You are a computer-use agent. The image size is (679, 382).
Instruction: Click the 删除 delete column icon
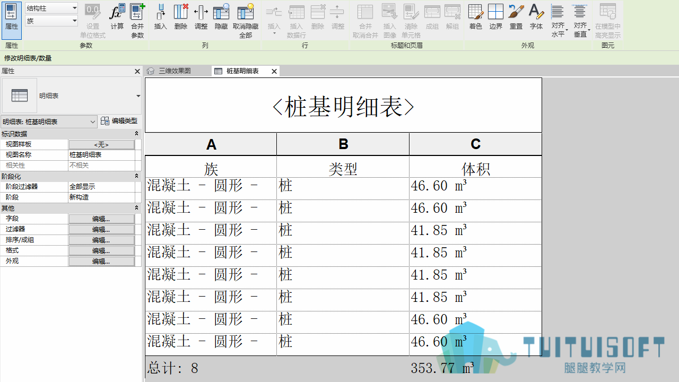[181, 17]
